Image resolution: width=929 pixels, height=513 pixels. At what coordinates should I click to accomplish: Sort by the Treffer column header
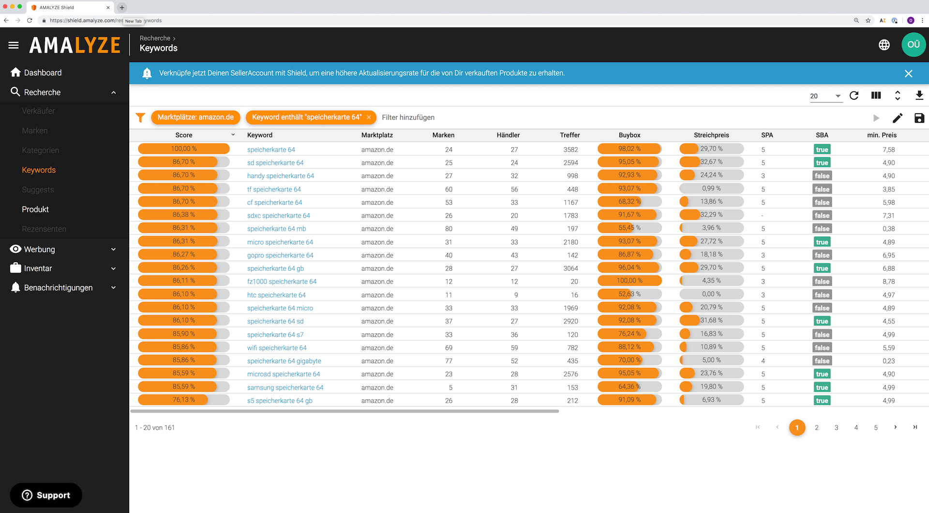[570, 135]
